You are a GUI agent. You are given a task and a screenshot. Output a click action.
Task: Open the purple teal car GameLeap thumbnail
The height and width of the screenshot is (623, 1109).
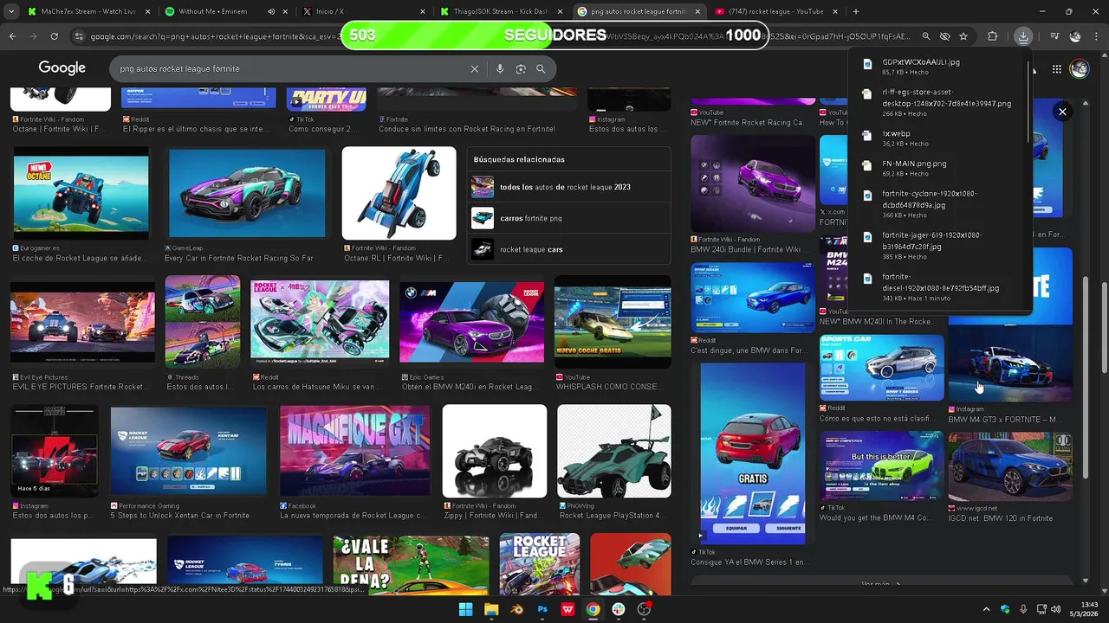[x=247, y=193]
